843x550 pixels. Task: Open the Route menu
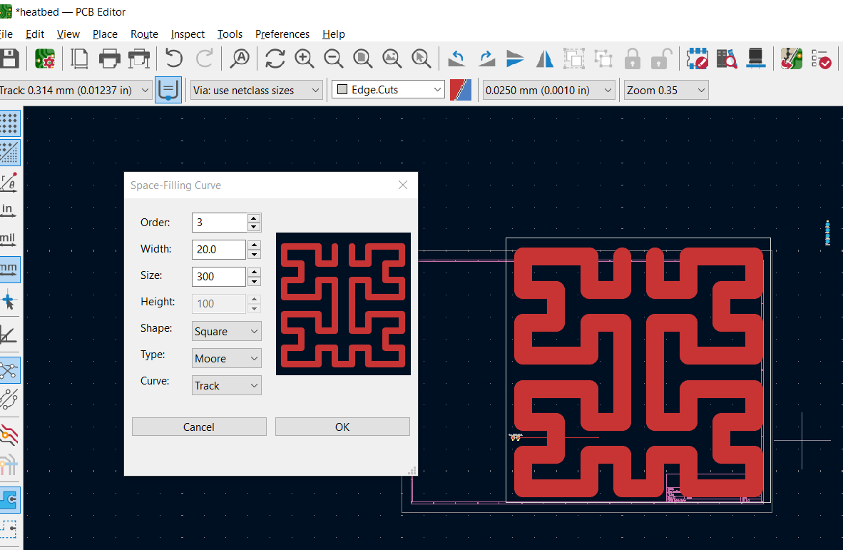pos(144,34)
